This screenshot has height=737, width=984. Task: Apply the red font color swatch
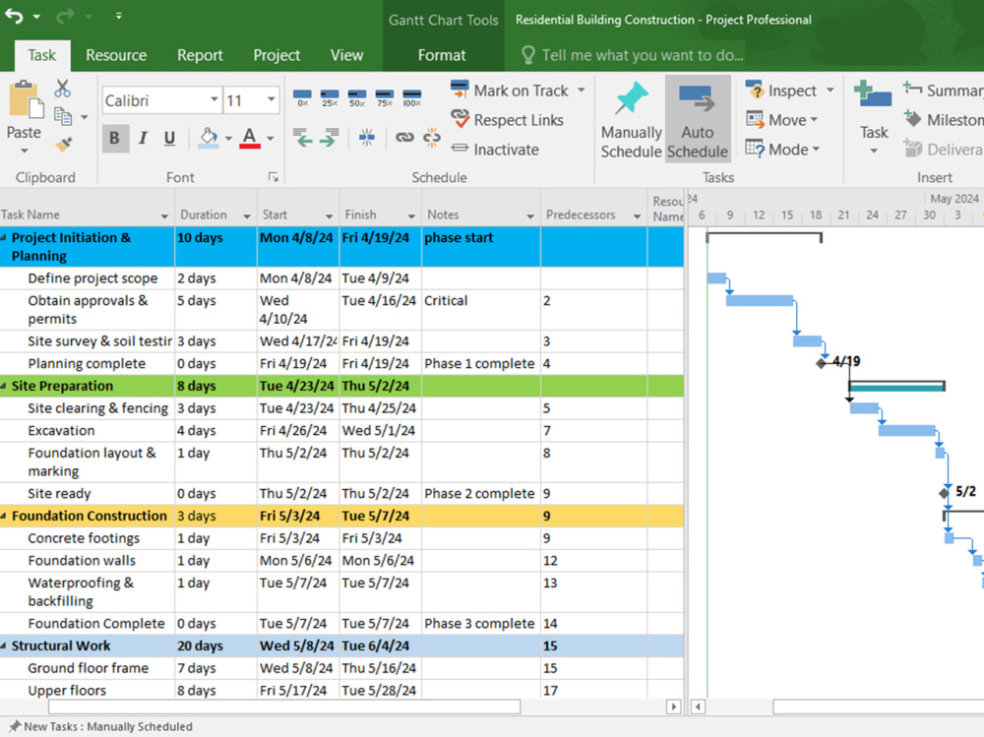tap(250, 139)
